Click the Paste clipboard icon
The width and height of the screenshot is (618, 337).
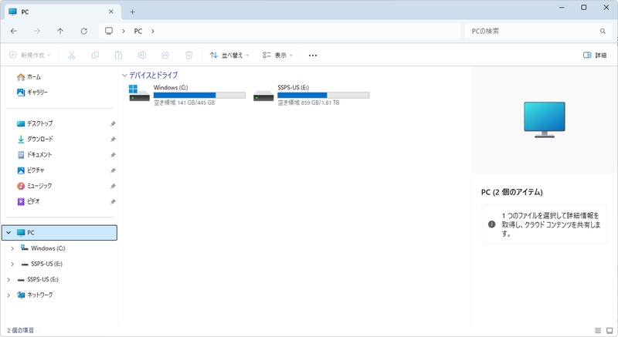(118, 55)
